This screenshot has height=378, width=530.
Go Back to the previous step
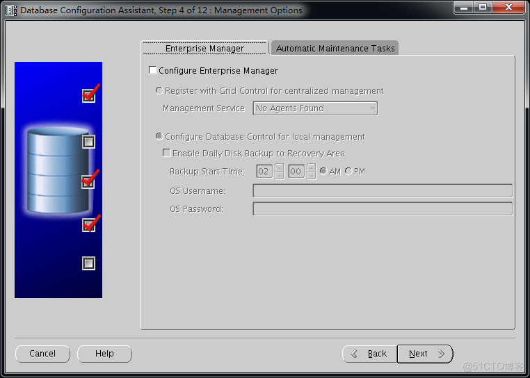point(369,354)
